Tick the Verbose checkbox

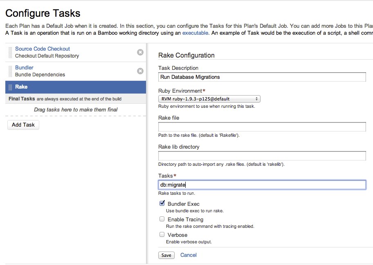(x=162, y=234)
